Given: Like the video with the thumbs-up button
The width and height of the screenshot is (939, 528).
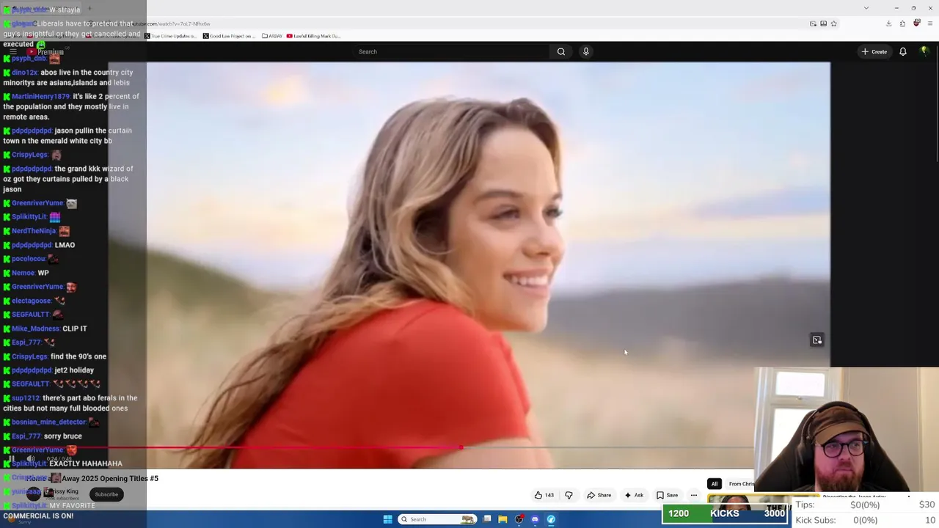Looking at the screenshot, I should [544, 495].
